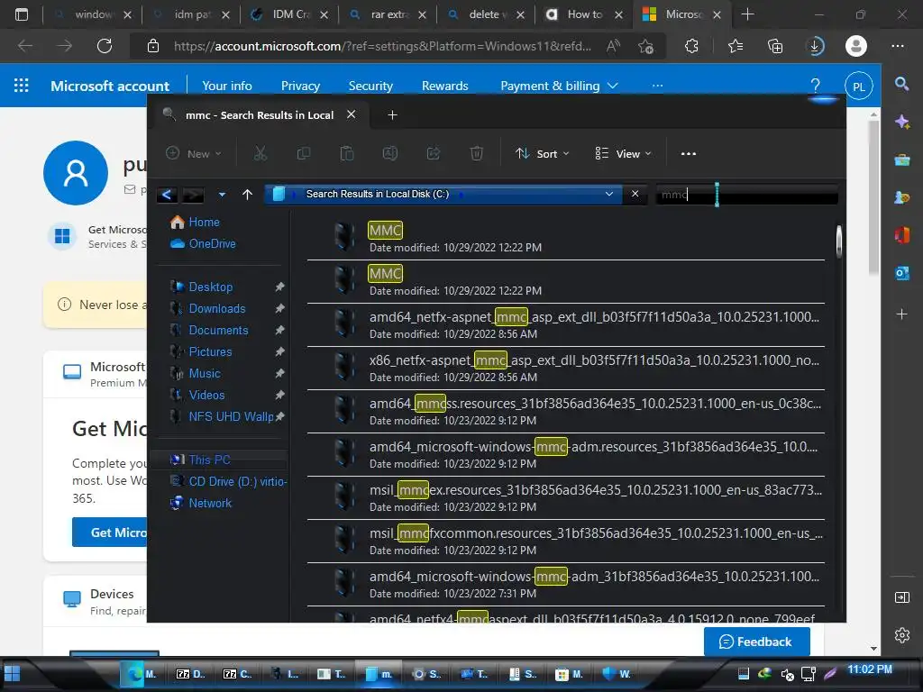
Task: Open the recent locations dropdown arrow
Action: click(222, 195)
